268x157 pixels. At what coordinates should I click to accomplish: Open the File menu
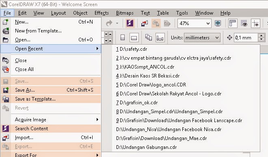[7, 13]
